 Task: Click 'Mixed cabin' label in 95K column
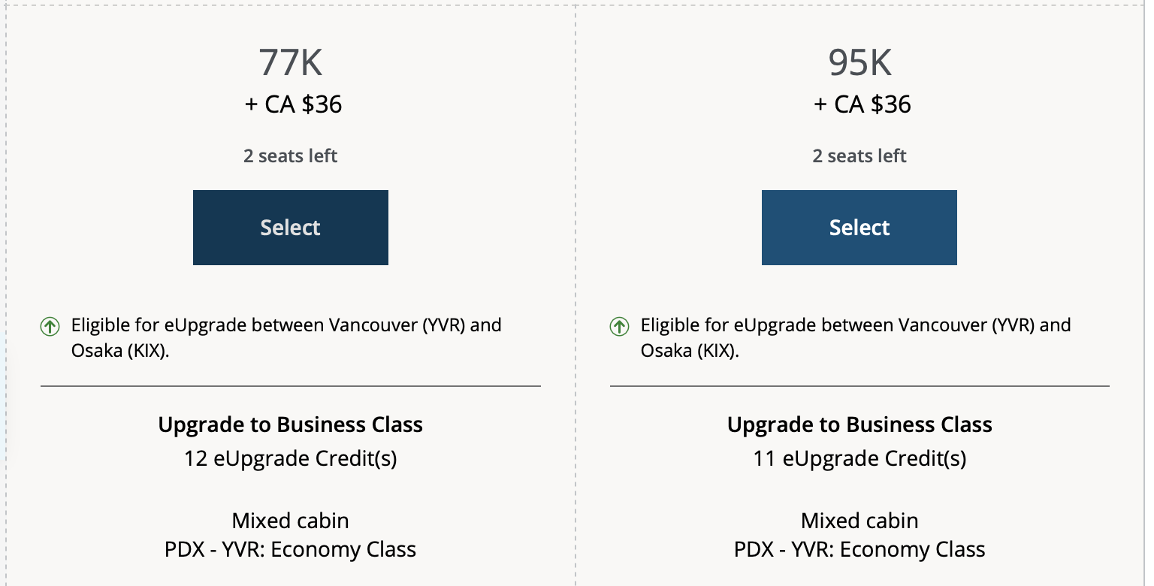pyautogui.click(x=859, y=521)
